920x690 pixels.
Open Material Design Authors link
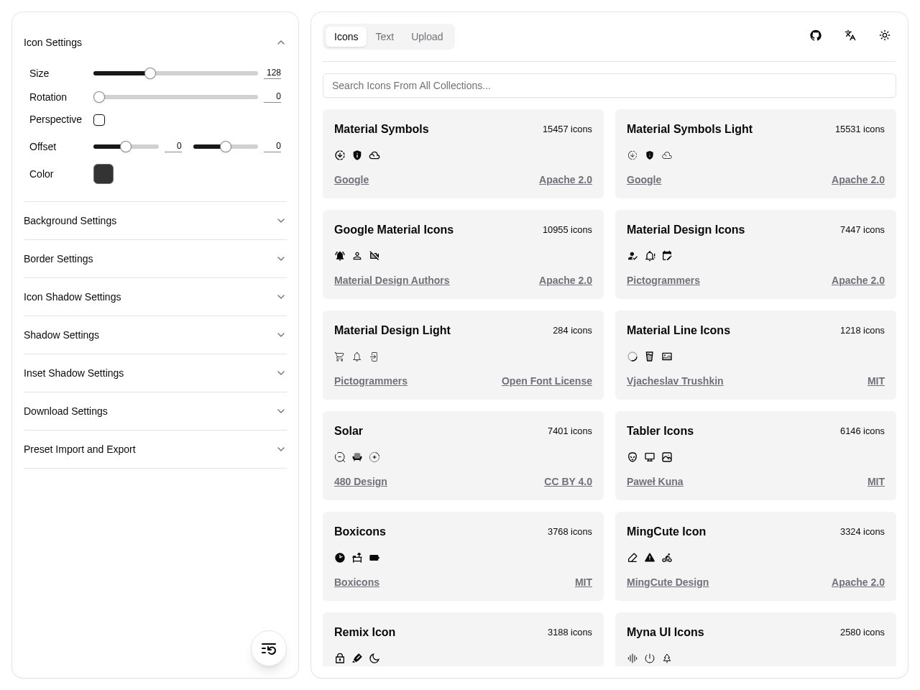tap(392, 280)
